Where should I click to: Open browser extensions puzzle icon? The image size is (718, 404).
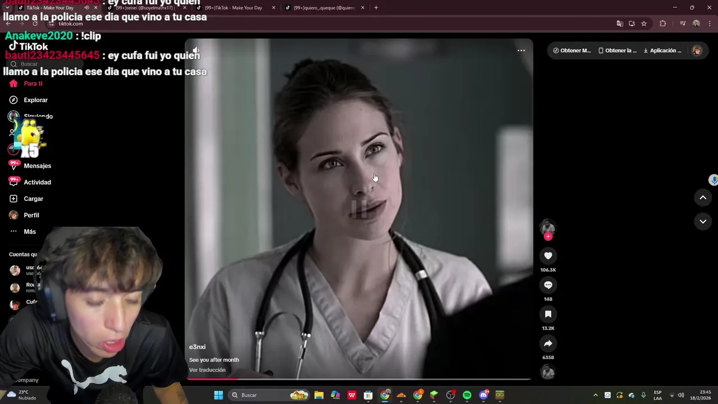[663, 24]
